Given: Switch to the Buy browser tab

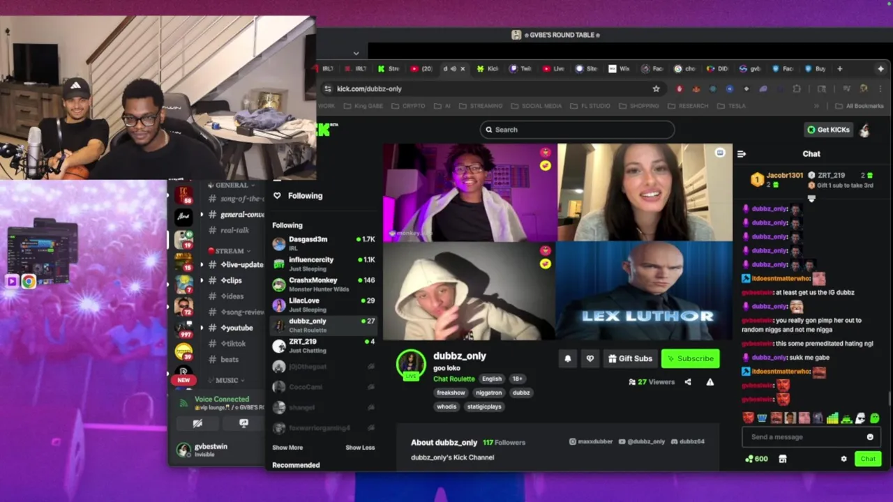Looking at the screenshot, I should pyautogui.click(x=815, y=69).
